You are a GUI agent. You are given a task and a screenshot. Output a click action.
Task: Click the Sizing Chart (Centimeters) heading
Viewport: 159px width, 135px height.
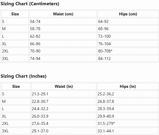pyautogui.click(x=30, y=4)
